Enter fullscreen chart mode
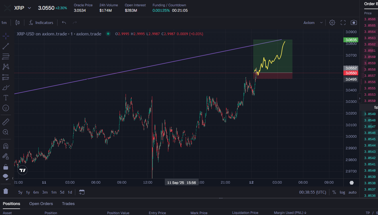 click(343, 23)
